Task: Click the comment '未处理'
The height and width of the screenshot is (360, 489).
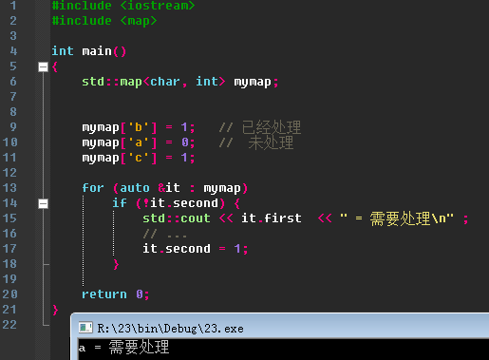Action: coord(271,142)
